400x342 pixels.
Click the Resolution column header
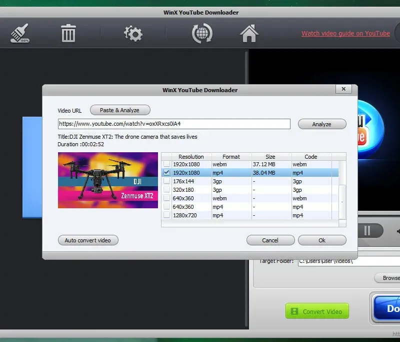click(x=191, y=157)
